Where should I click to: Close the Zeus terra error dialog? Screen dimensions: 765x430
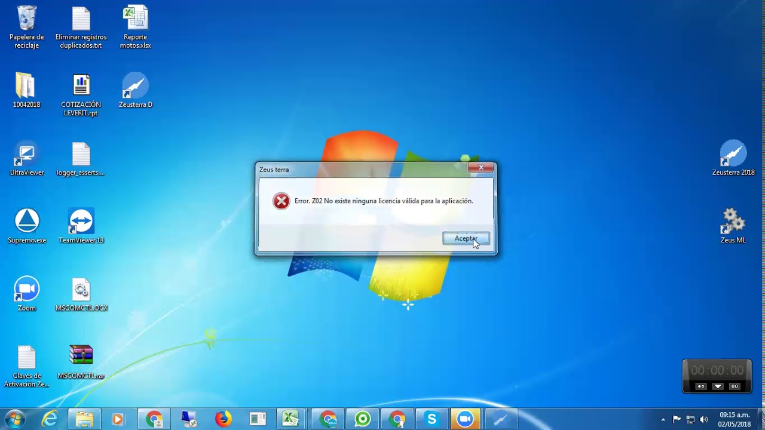[481, 167]
